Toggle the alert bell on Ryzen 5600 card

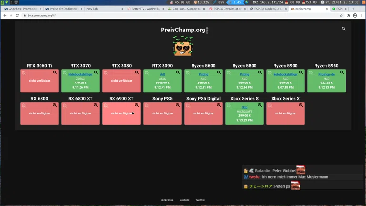[x=188, y=73]
